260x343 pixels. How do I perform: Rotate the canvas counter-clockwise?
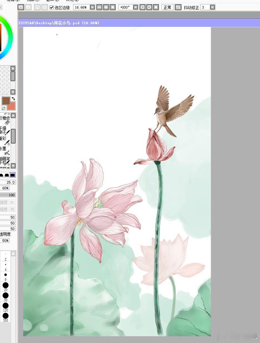click(x=142, y=7)
